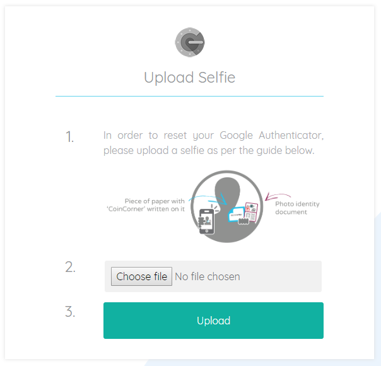Click the blue curved arrow in guide
This screenshot has width=381, height=366.
[208, 199]
